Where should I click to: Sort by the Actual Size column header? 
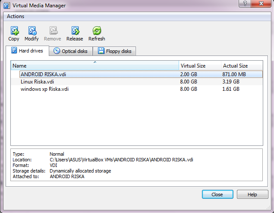coord(242,65)
